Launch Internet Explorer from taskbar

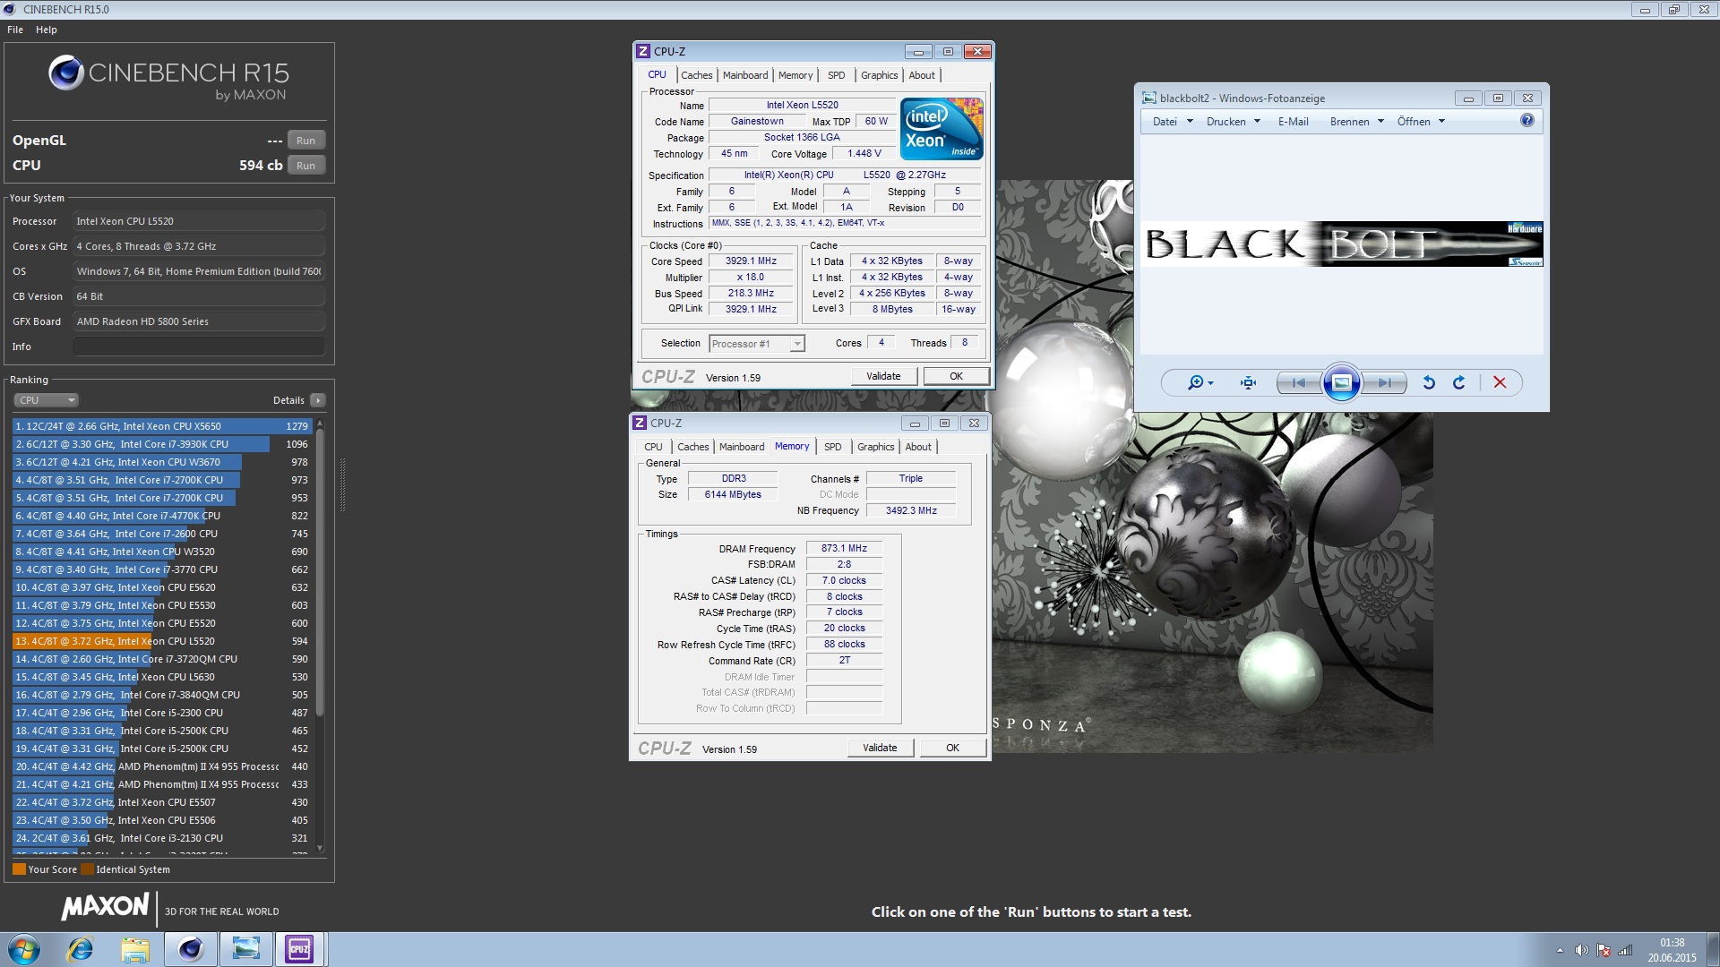click(x=81, y=949)
